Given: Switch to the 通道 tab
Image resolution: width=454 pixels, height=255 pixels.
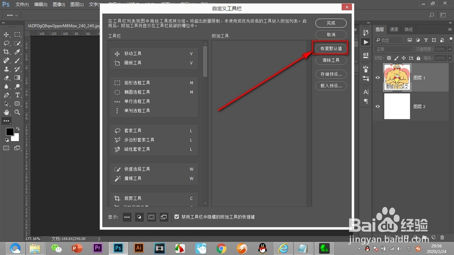Looking at the screenshot, I should pyautogui.click(x=394, y=29).
